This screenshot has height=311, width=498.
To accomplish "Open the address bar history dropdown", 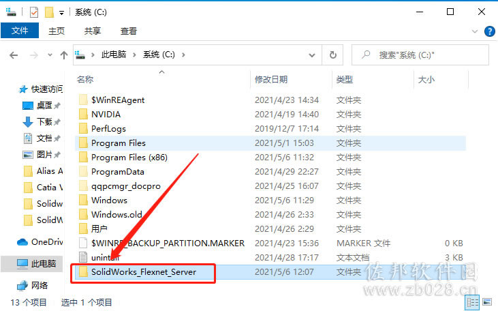I will [x=312, y=55].
